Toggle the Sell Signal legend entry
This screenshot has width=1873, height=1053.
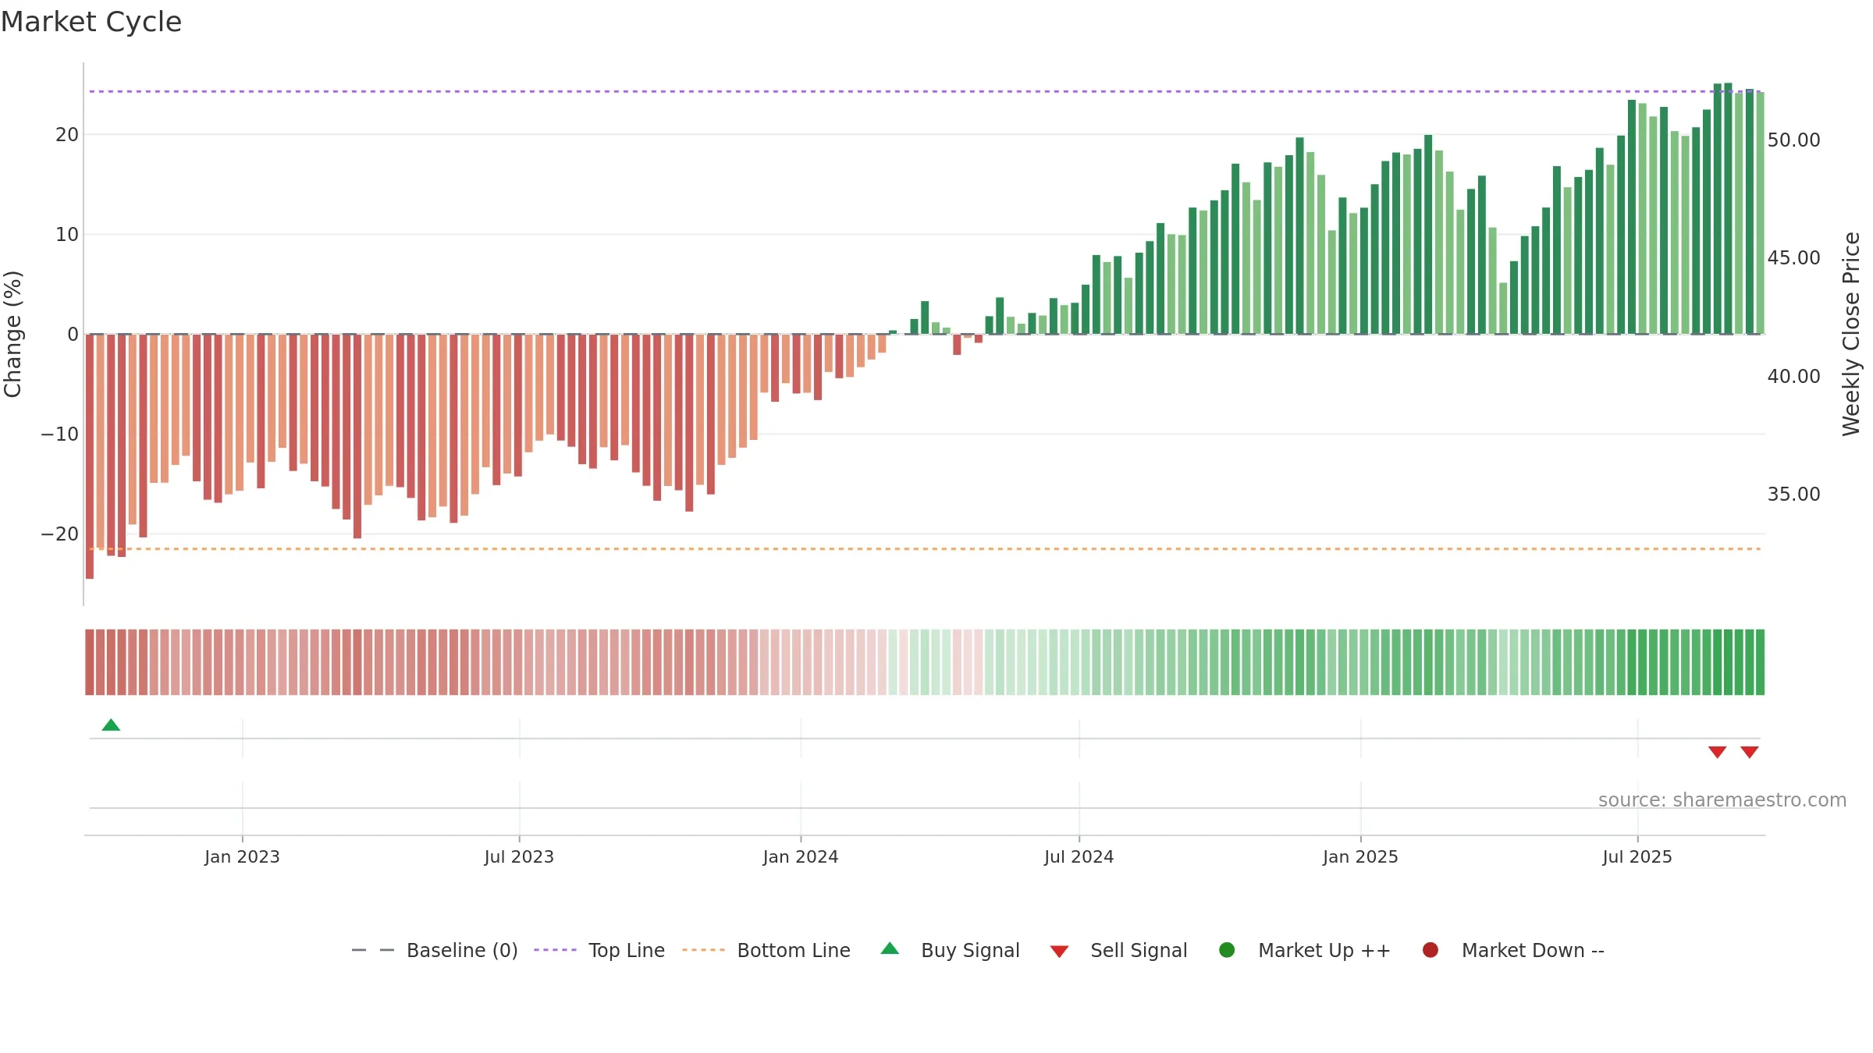point(1118,950)
